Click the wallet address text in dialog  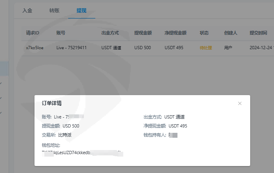click(82, 153)
